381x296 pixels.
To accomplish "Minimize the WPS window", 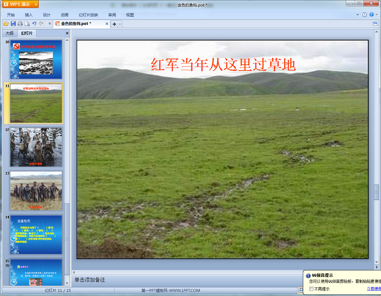I will 350,4.
